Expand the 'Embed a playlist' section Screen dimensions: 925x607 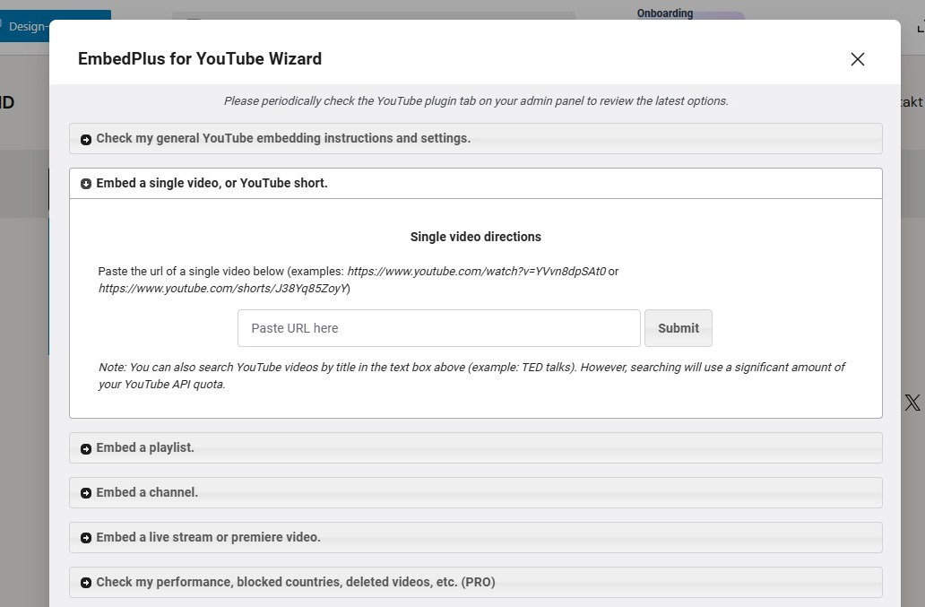coord(475,447)
